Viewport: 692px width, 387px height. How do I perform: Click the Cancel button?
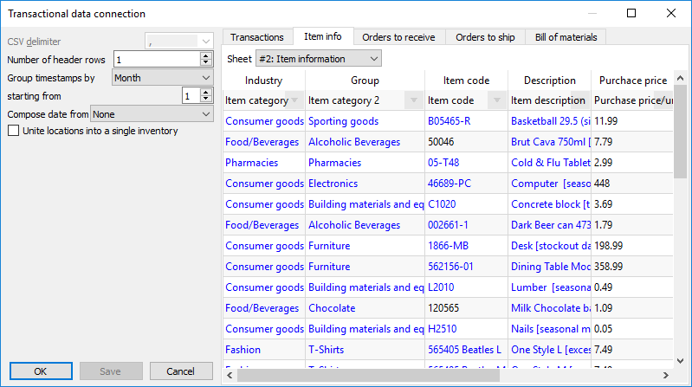click(x=180, y=371)
